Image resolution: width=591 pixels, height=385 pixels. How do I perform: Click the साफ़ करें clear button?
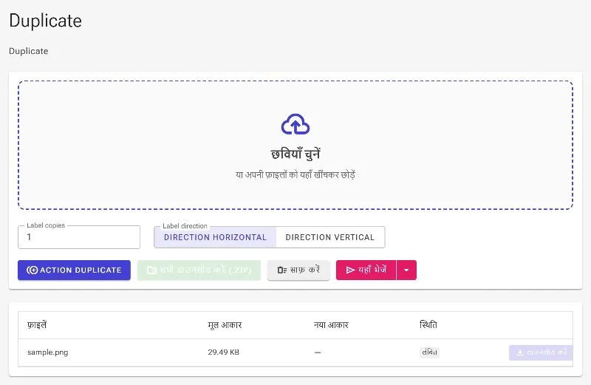point(298,270)
